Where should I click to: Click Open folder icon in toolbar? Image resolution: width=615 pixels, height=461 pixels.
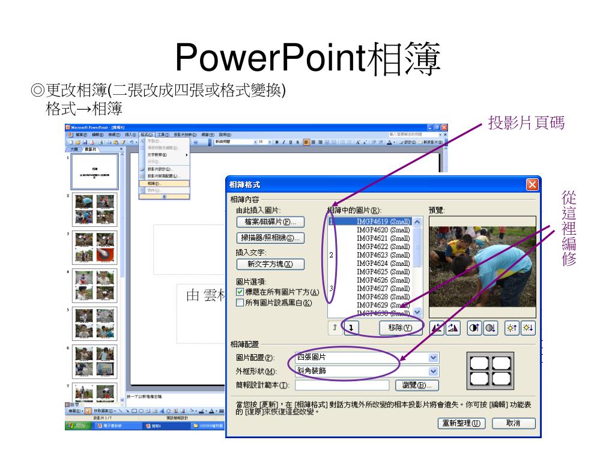point(77,142)
